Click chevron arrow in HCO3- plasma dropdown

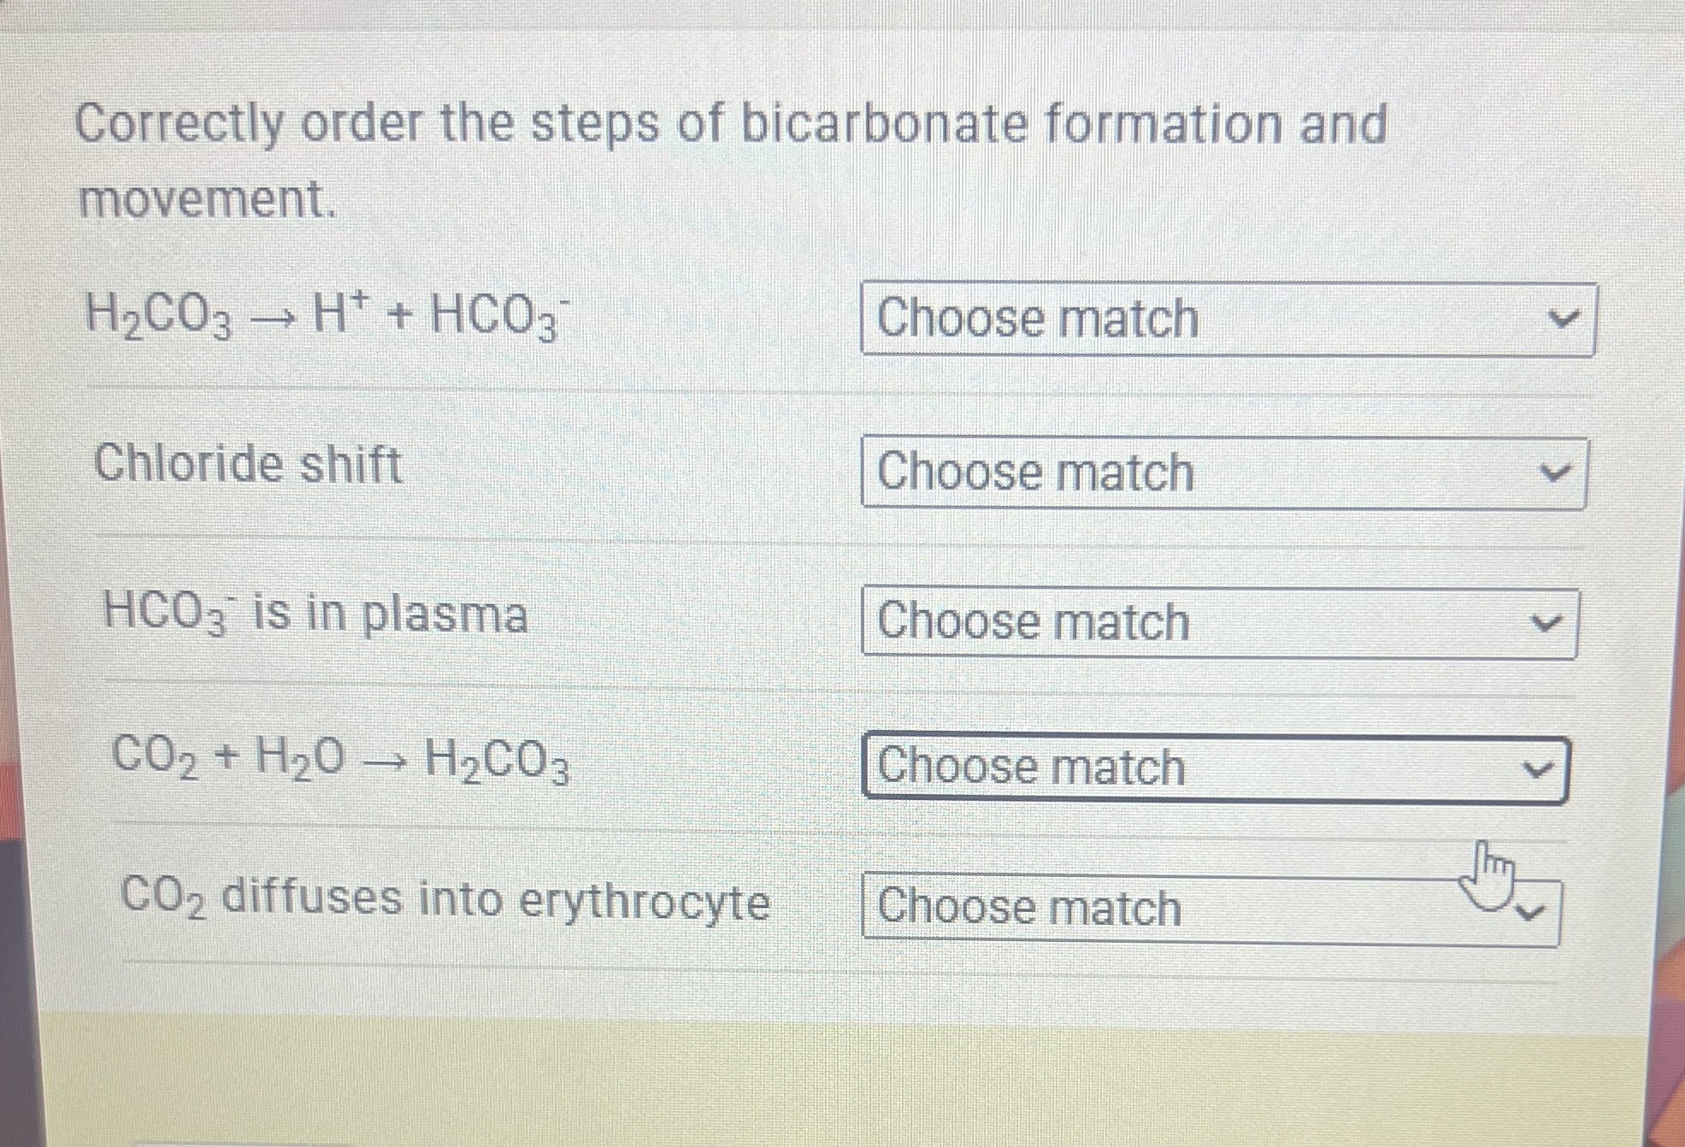coord(1546,624)
